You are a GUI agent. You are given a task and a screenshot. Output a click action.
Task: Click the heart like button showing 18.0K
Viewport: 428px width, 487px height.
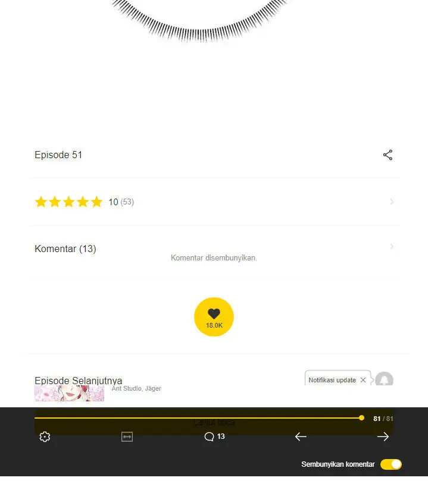tap(214, 317)
